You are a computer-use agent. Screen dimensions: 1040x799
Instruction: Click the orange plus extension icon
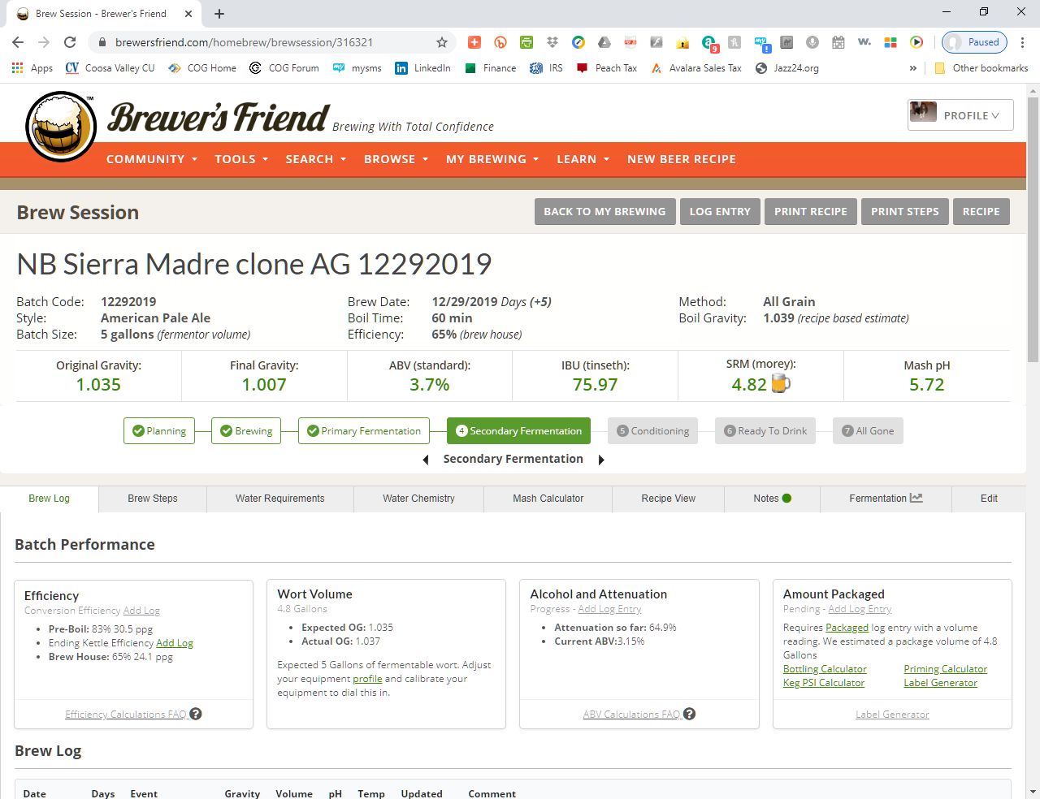[474, 42]
